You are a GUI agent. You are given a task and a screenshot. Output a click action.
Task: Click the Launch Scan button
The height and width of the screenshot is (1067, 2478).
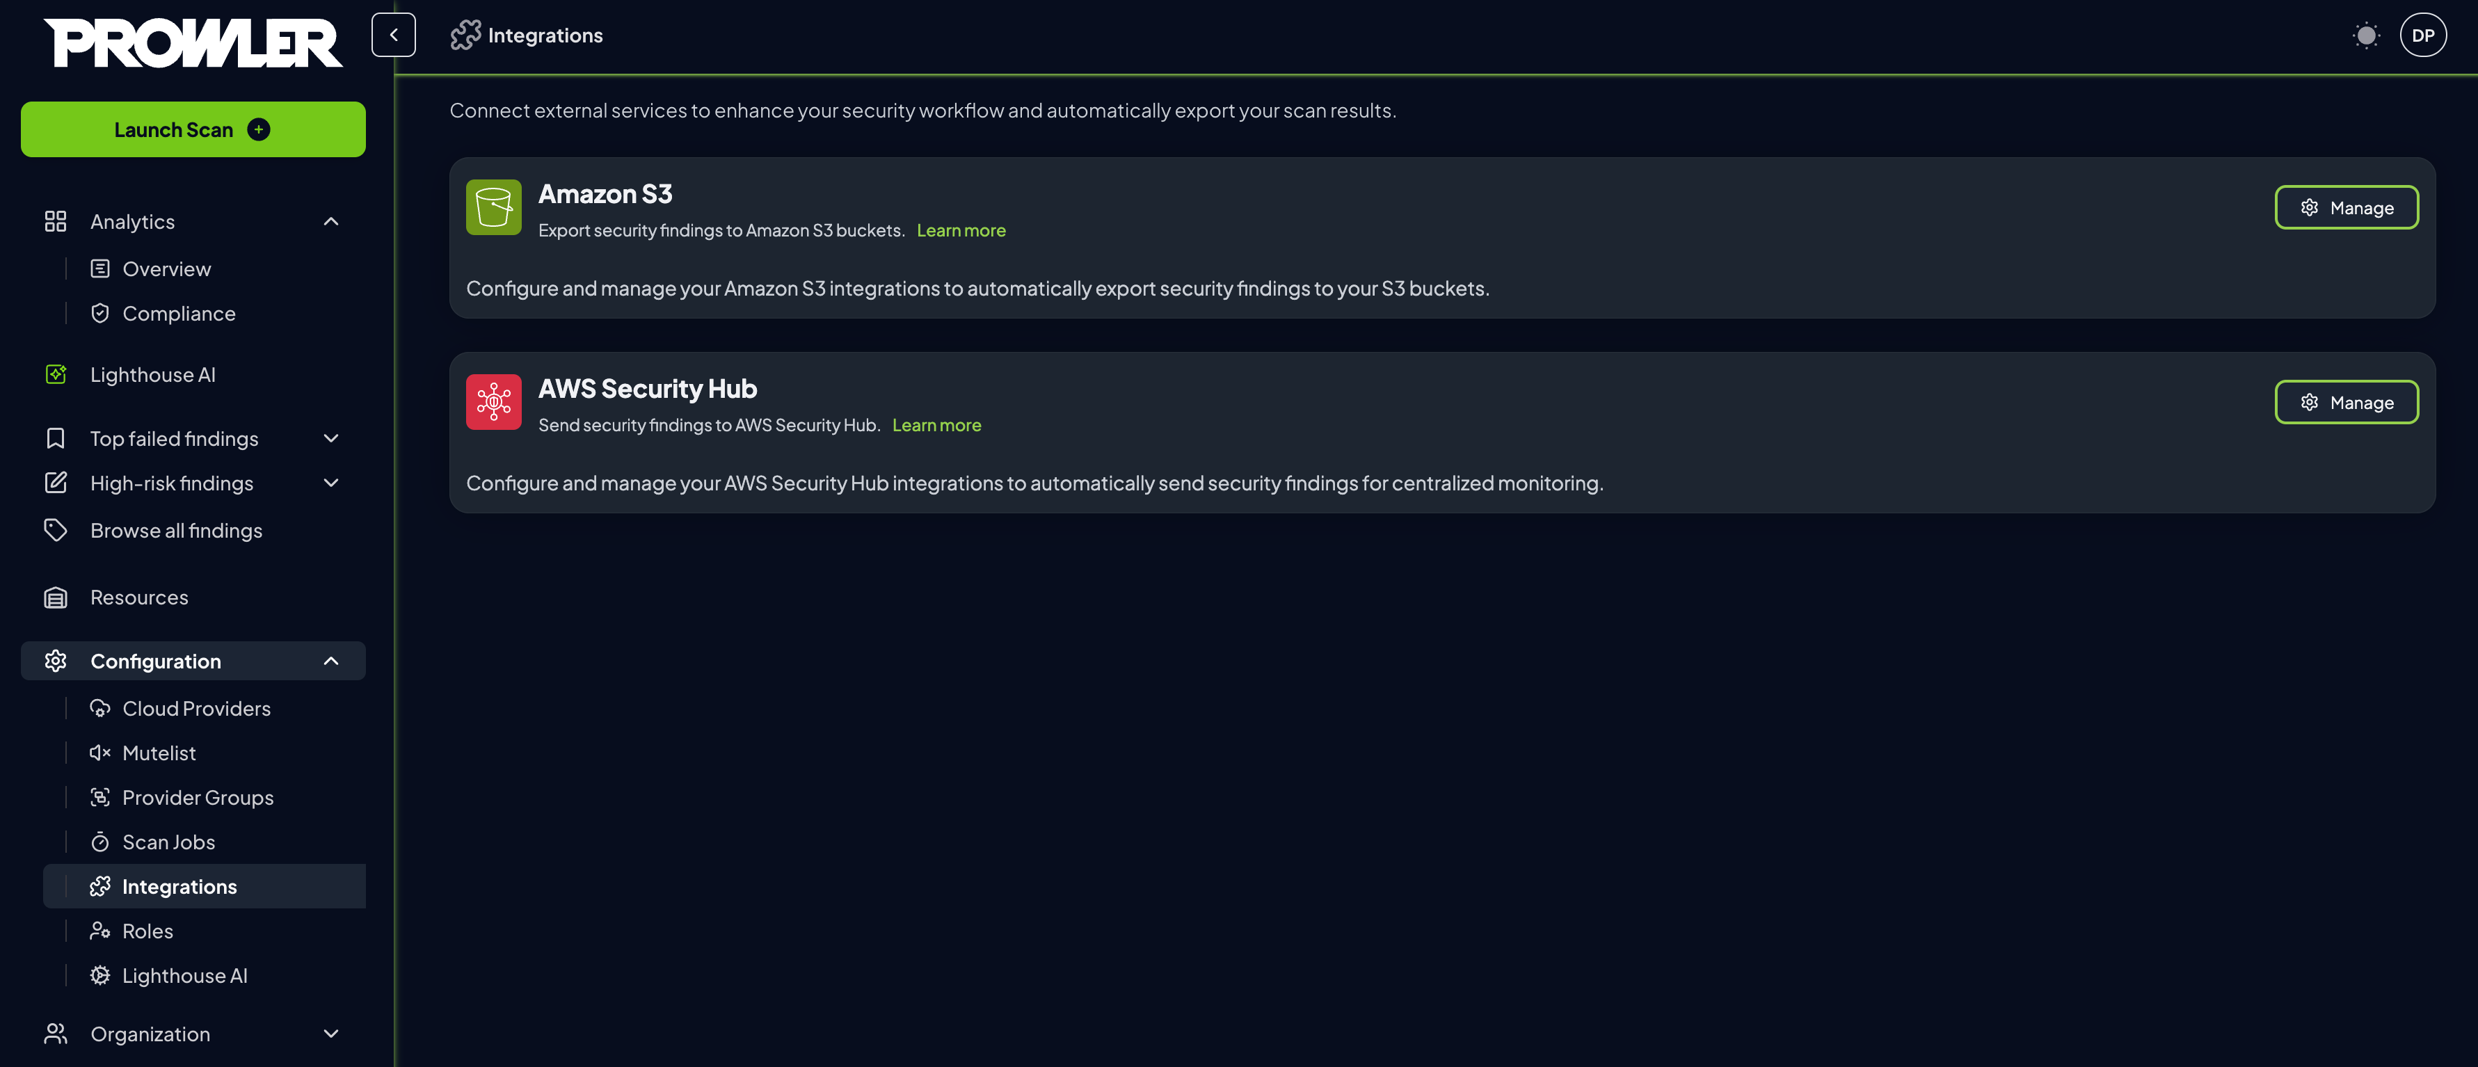(193, 129)
